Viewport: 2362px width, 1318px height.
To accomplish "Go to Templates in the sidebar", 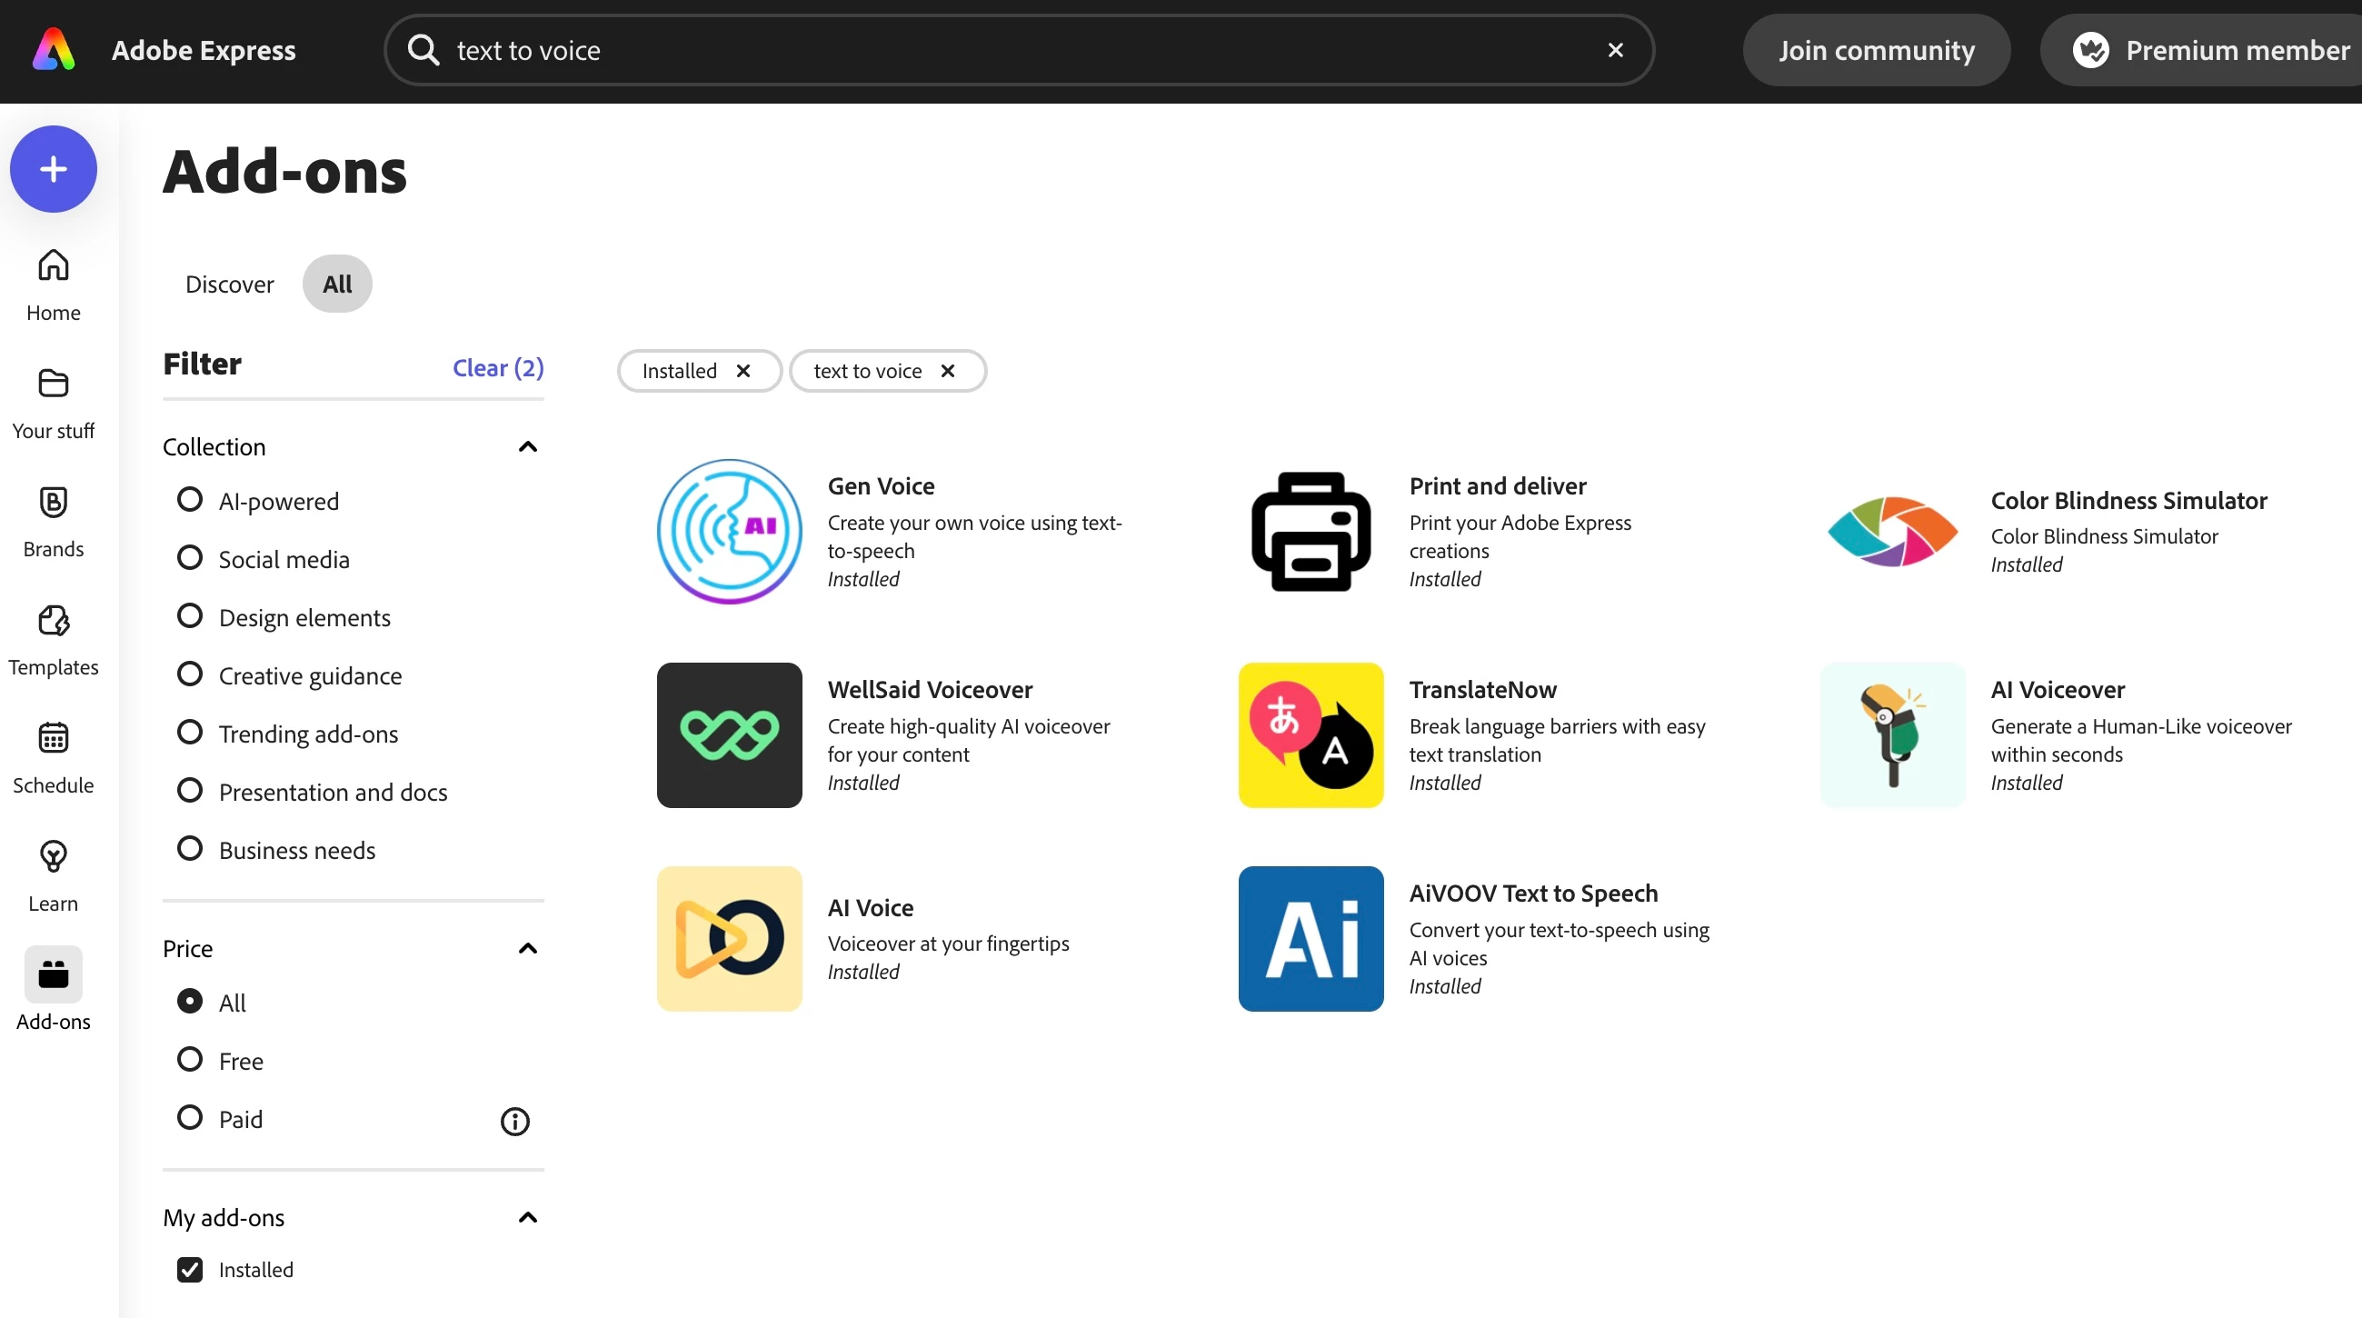I will (x=54, y=621).
